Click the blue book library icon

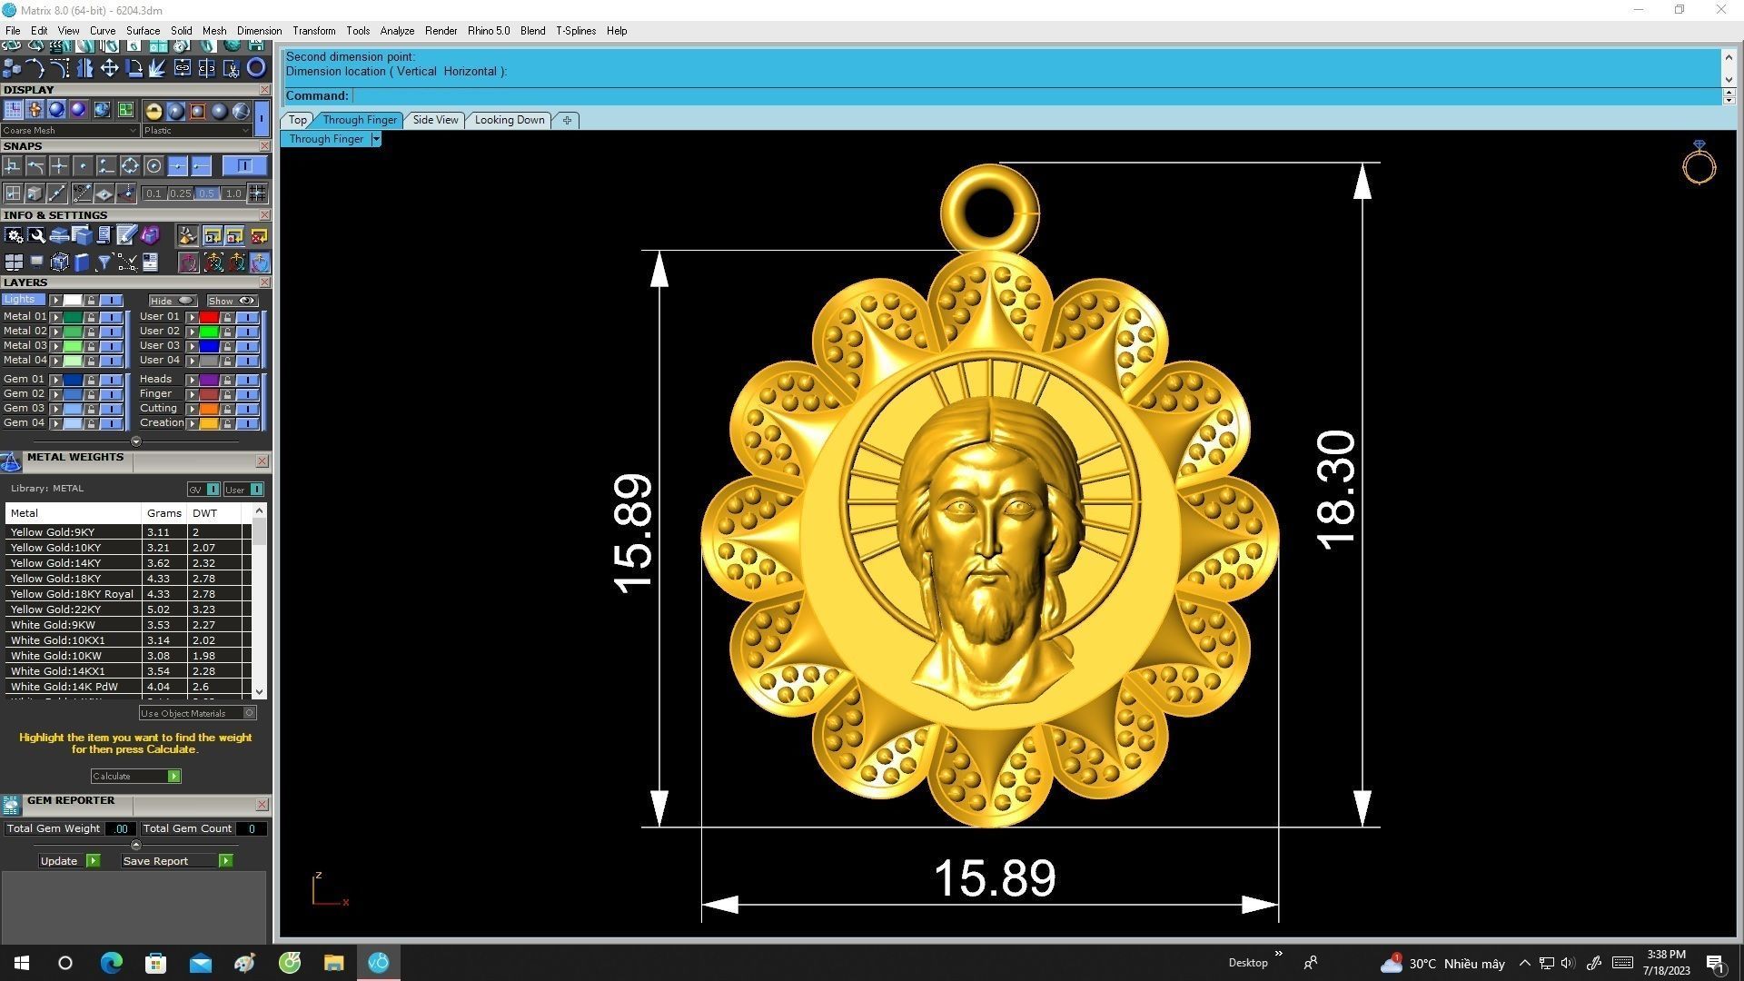pyautogui.click(x=81, y=263)
